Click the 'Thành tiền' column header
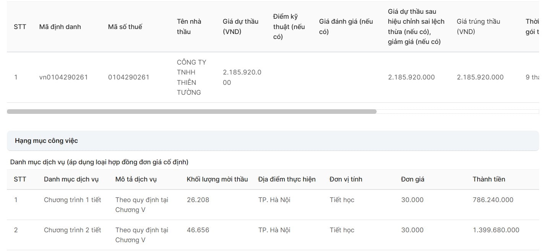Viewport: 551px width, 251px height. [489, 179]
